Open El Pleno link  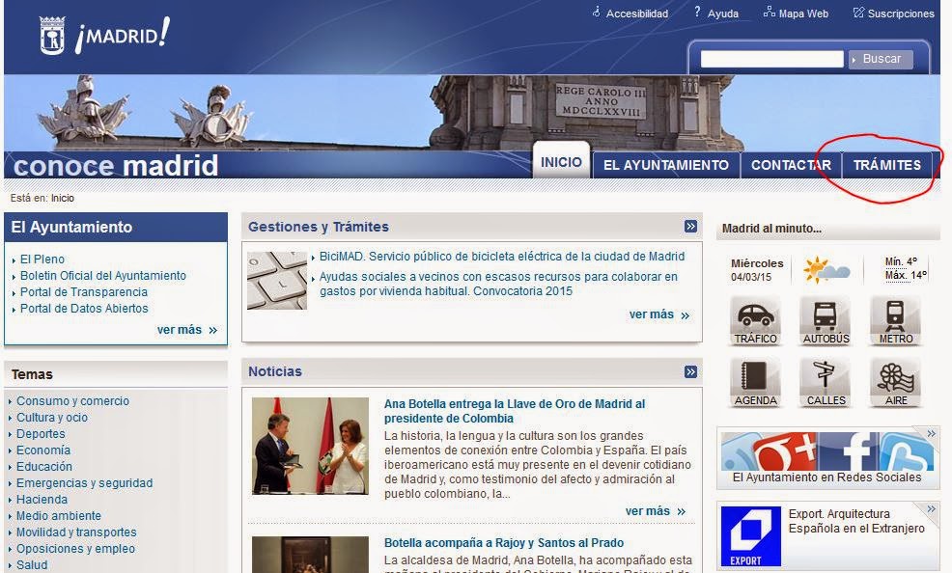[x=42, y=259]
